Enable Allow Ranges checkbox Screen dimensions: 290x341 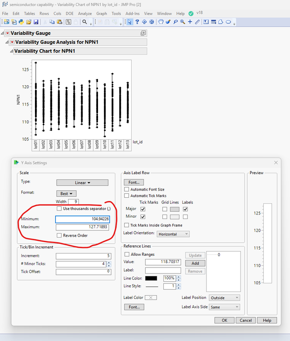coord(127,254)
